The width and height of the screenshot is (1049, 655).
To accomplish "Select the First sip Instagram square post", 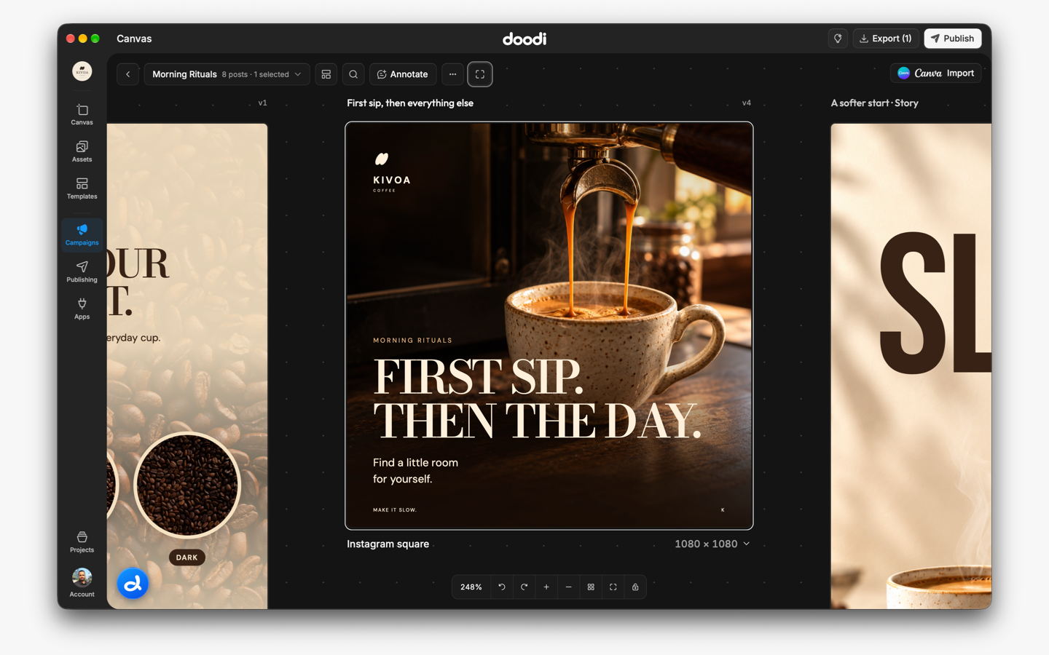I will click(549, 326).
